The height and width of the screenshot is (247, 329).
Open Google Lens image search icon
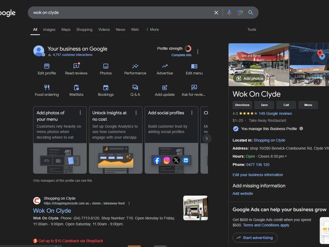coord(240,13)
